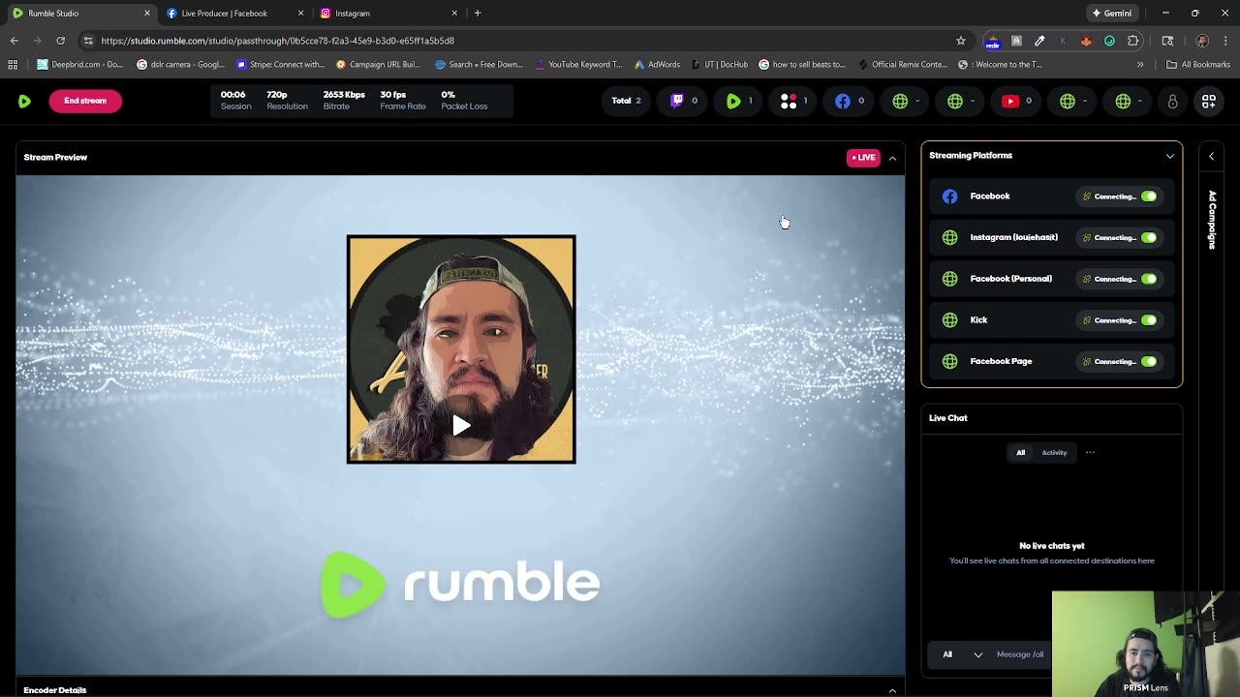Open the YouTube Keyword T... bookmark

point(577,65)
